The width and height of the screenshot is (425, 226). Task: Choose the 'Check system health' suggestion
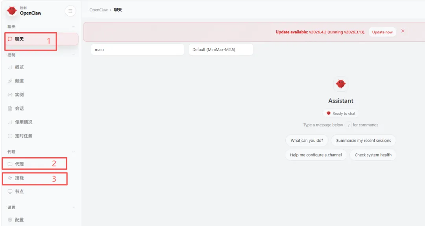coord(373,155)
